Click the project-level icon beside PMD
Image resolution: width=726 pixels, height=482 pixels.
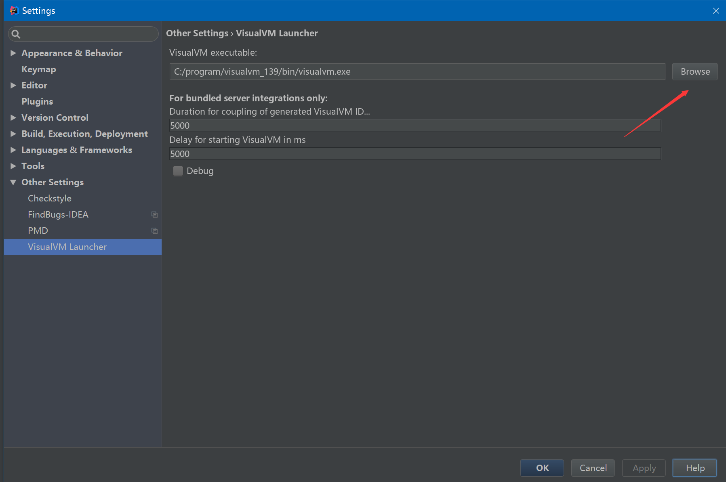(x=154, y=231)
